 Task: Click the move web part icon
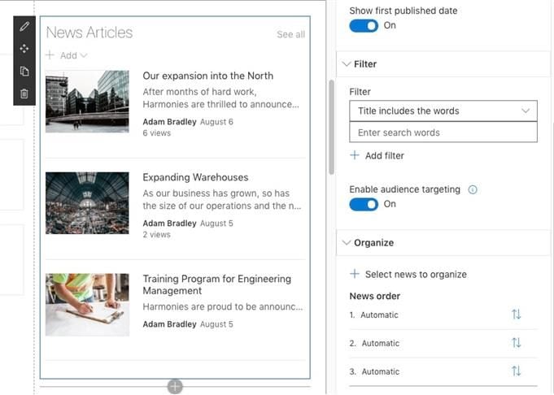(x=24, y=49)
